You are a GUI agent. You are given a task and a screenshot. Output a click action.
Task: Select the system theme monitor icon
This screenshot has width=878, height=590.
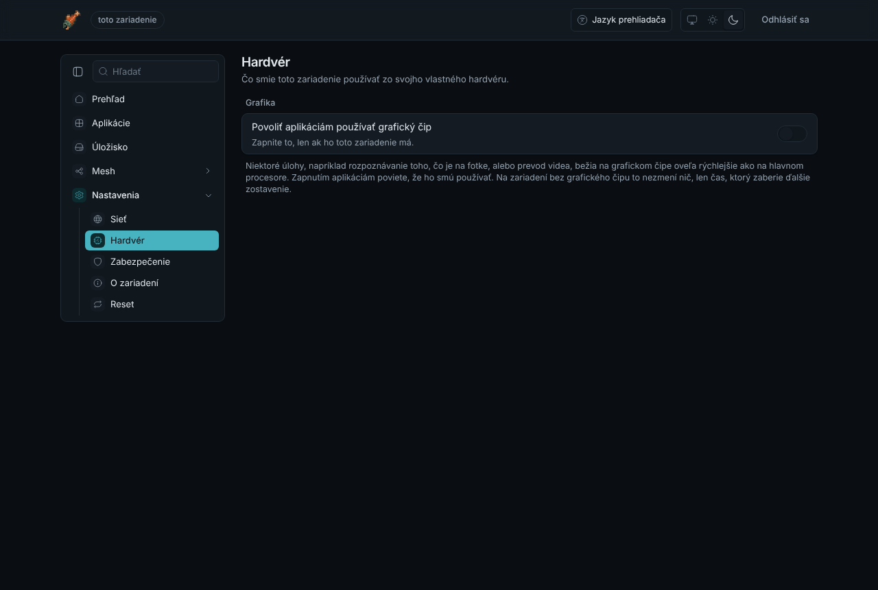pyautogui.click(x=692, y=20)
